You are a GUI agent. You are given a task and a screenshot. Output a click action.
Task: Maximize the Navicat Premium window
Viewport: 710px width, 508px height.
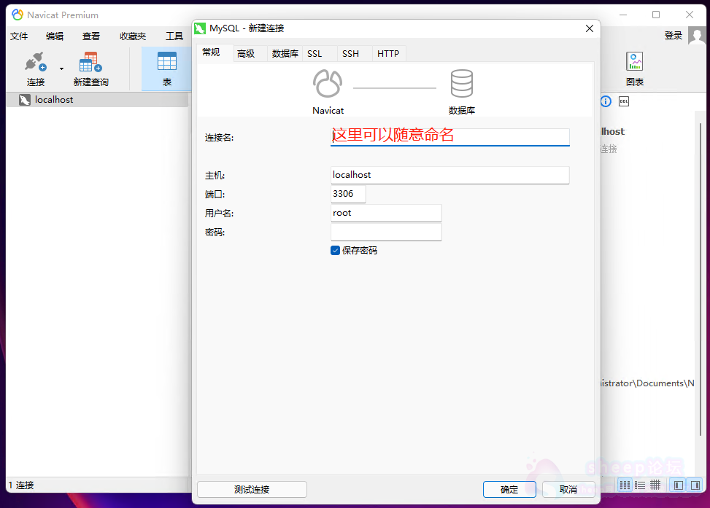click(x=656, y=15)
